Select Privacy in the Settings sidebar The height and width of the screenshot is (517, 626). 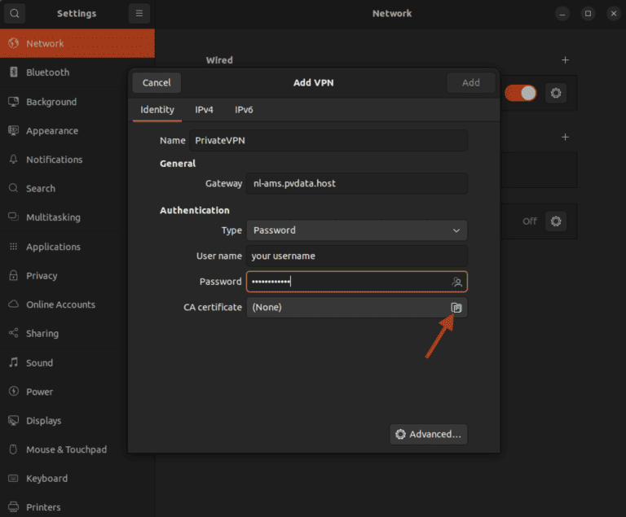tap(42, 276)
